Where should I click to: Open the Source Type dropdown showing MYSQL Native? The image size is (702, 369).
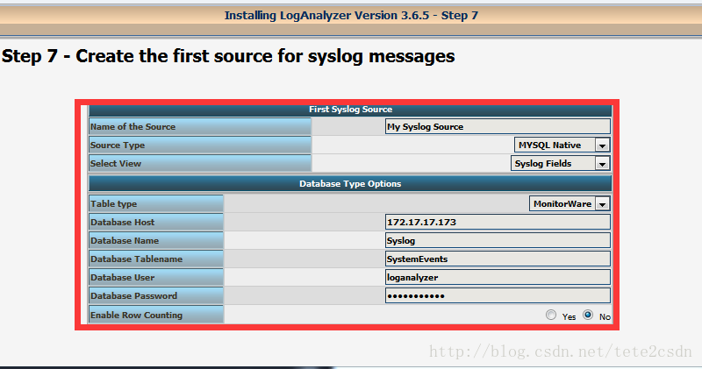(x=562, y=145)
